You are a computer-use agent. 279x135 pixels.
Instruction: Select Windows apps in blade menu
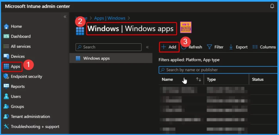click(x=111, y=58)
